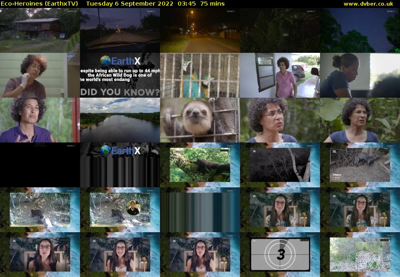Click the countdown clock showing the number 3
This screenshot has height=277, width=400.
click(x=279, y=254)
